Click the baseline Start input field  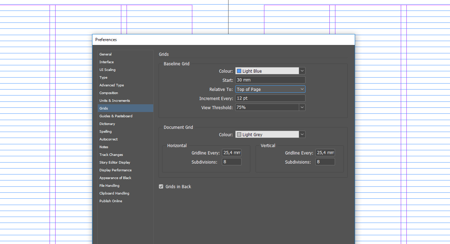point(270,80)
